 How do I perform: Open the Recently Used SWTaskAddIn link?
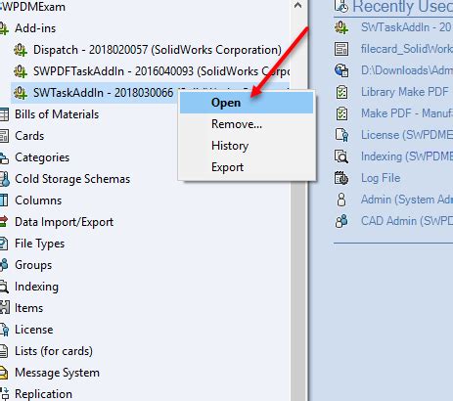pyautogui.click(x=407, y=27)
